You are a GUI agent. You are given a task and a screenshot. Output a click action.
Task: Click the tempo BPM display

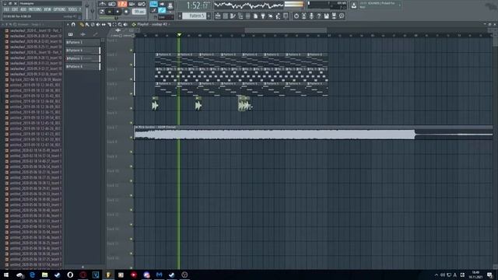(x=139, y=12)
